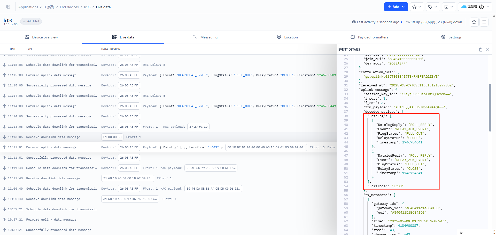Click the "join_eui" JSON line
The height and width of the screenshot is (235, 496).
[x=394, y=59]
